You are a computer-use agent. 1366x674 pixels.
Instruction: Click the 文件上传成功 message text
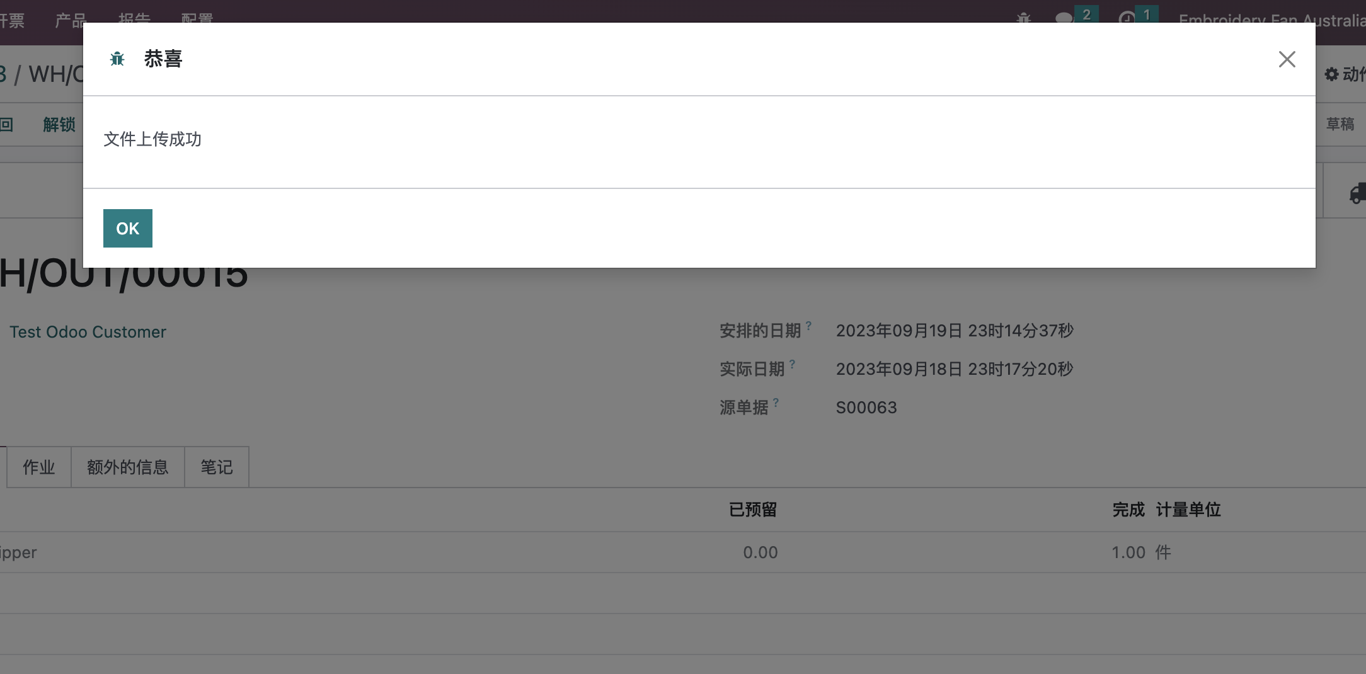coord(152,139)
